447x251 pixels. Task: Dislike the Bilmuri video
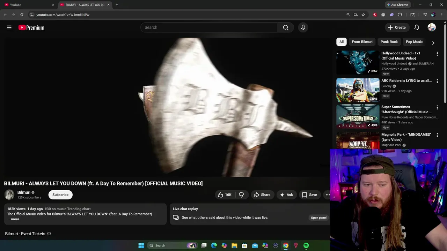click(x=242, y=195)
